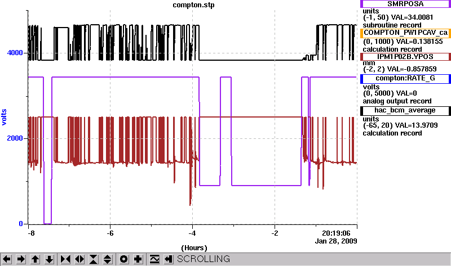Select the SMRPOSA curve legend entry

click(405, 4)
